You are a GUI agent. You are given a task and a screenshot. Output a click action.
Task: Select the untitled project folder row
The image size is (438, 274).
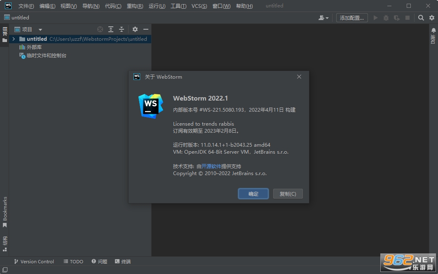pyautogui.click(x=80, y=39)
